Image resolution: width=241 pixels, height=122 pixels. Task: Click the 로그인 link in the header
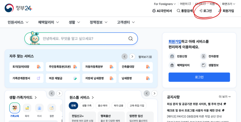(205, 11)
